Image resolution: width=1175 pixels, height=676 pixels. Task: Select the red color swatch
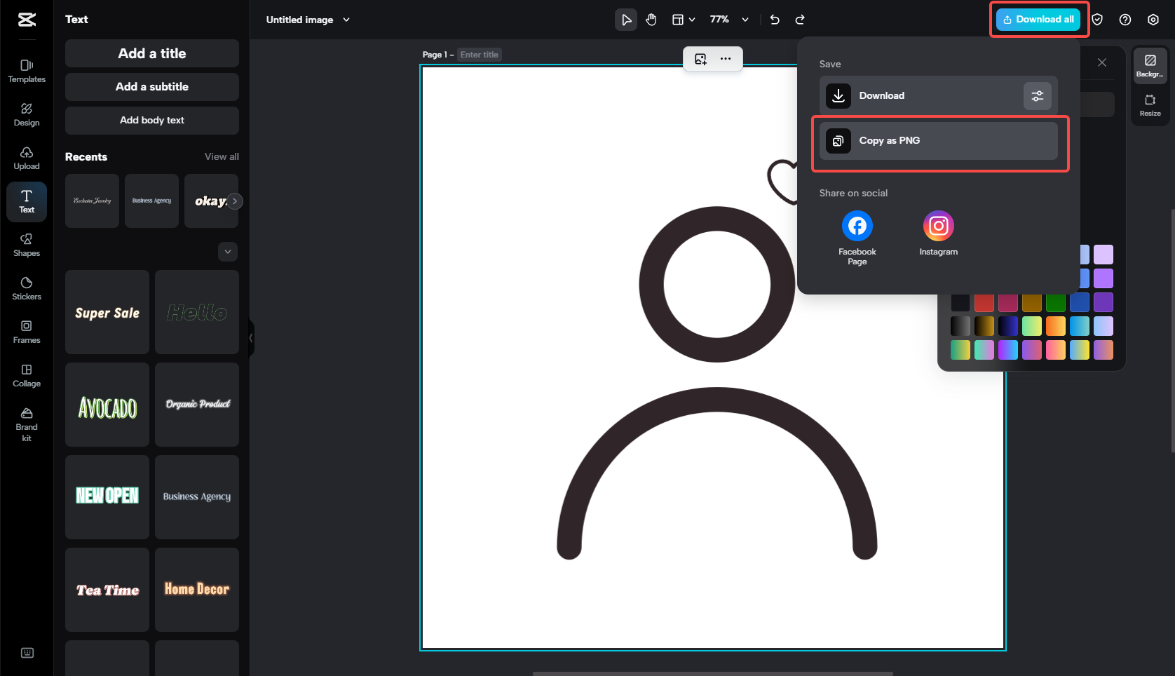tap(984, 302)
